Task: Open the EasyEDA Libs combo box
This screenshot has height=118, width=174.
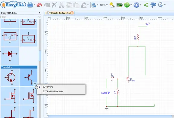Action: [21, 13]
